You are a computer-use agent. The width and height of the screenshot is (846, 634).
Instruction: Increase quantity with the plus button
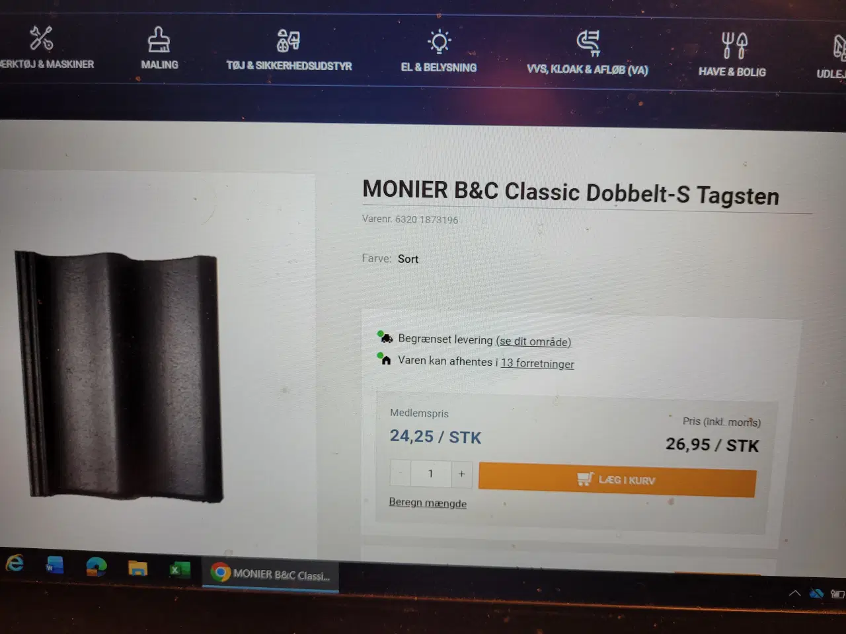click(x=461, y=474)
